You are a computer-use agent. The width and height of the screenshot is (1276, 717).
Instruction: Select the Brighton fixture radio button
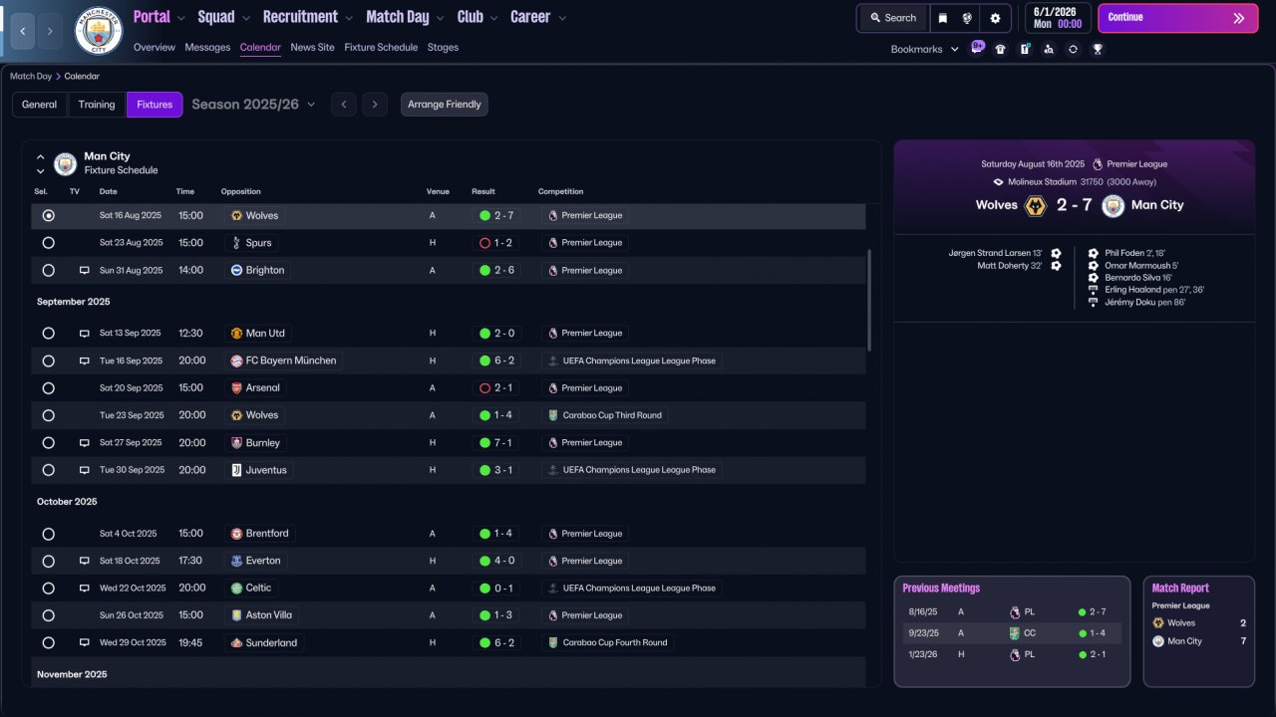(x=48, y=270)
